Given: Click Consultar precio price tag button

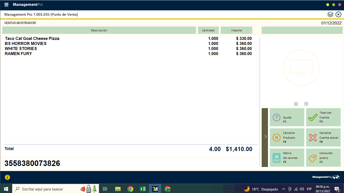Looking at the screenshot, I should click(323, 158).
